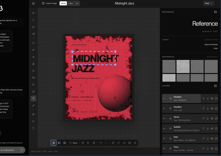Viewport: 221px width, 156px height.
Task: Click the panel layout icon beside Reset
Action: coord(65,143)
